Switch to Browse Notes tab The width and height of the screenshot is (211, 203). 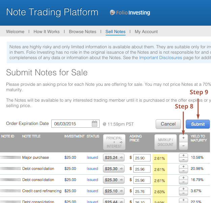(x=83, y=32)
